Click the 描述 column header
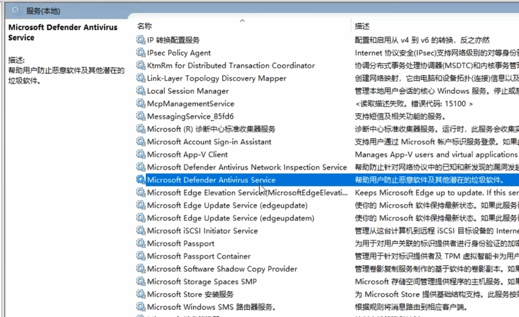This screenshot has height=317, width=519. click(362, 26)
